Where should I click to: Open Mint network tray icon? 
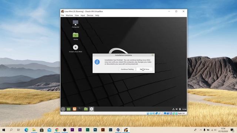click(x=173, y=109)
